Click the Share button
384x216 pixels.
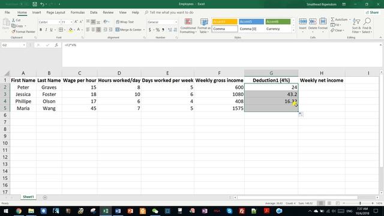coord(372,13)
